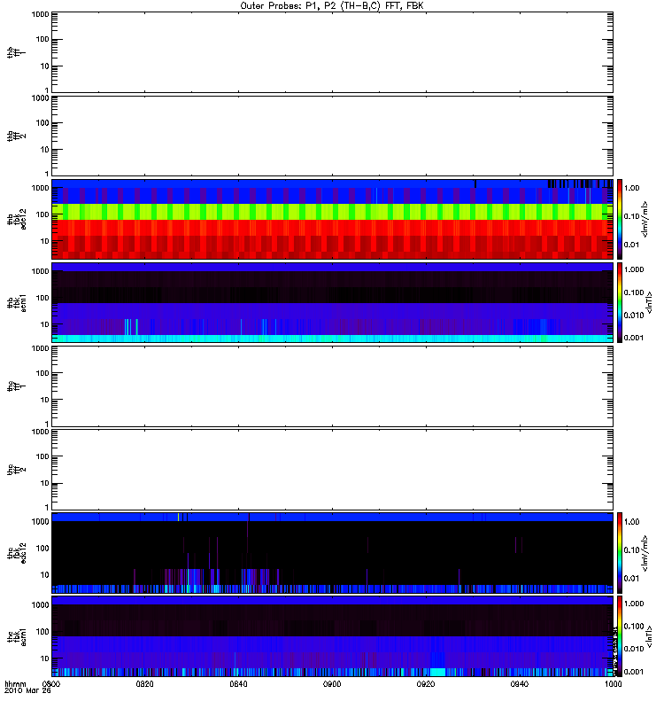Click the thc fbk scm1 color bar
The height and width of the screenshot is (709, 664).
(x=620, y=636)
